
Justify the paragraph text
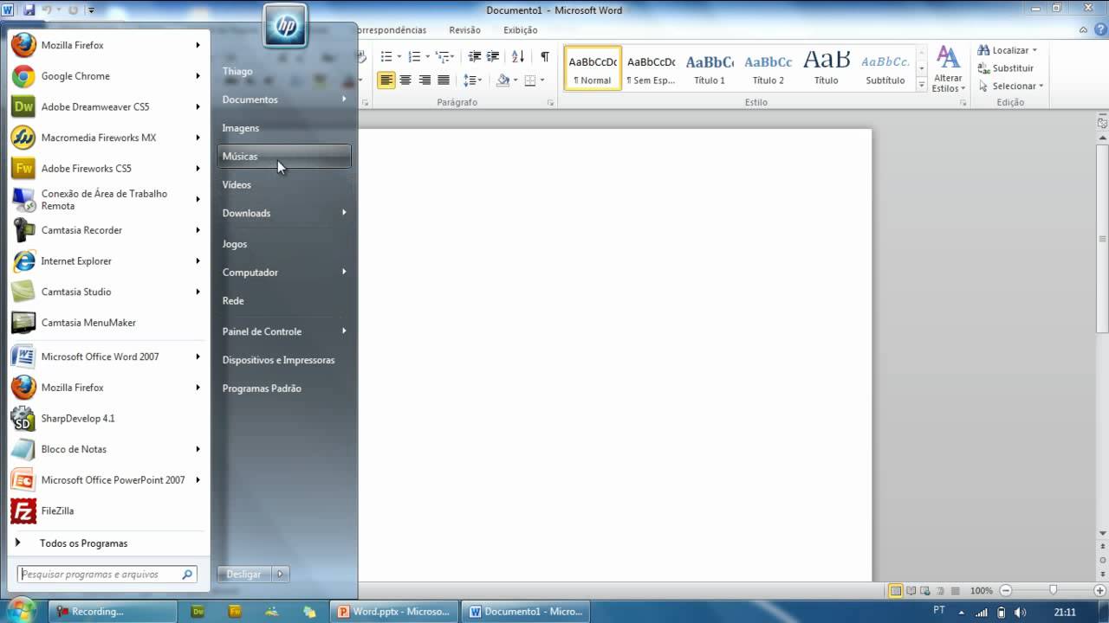[444, 80]
